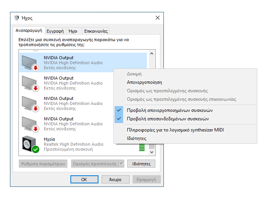Confirm with the OK button

click(84, 180)
